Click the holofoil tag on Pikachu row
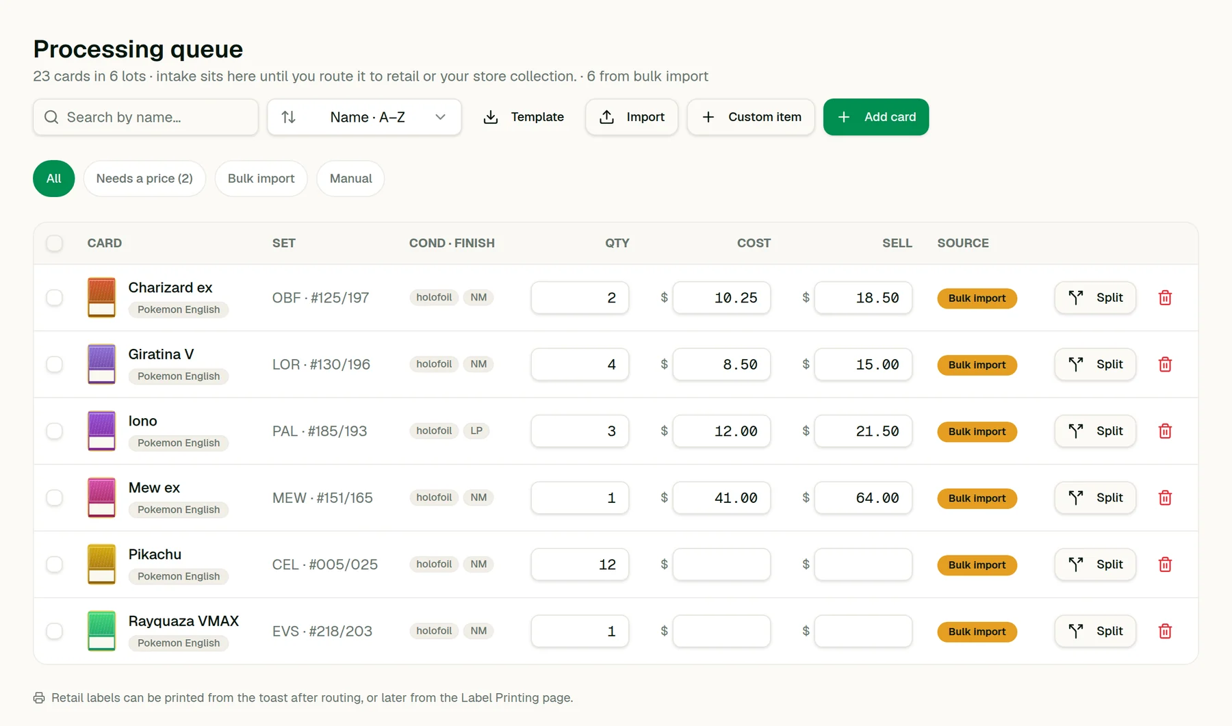Viewport: 1232px width, 726px height. coord(434,565)
